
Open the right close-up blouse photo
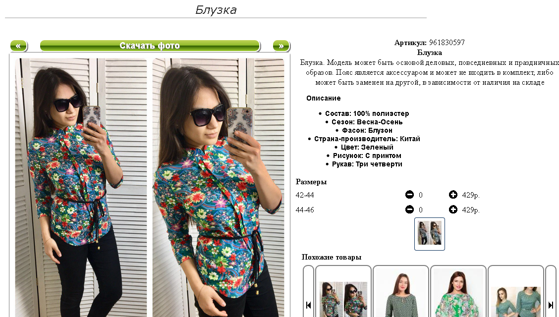point(218,188)
